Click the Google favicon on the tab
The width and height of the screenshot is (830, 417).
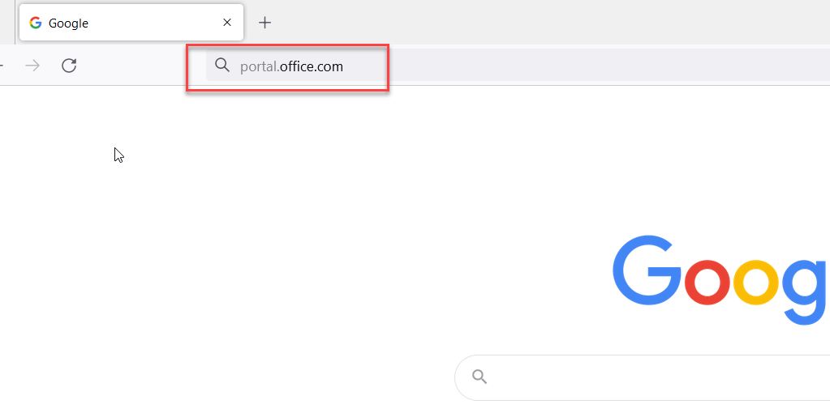36,23
